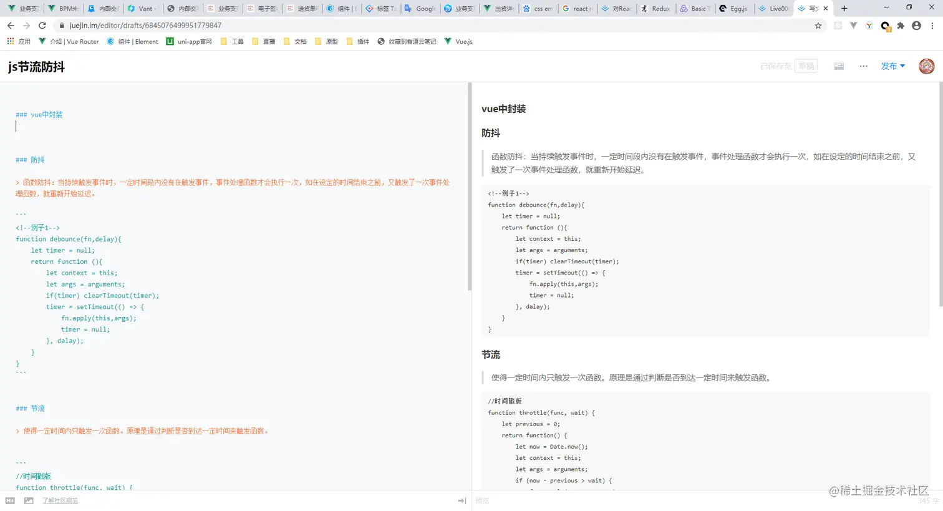
Task: Open the uni-app官网 bookmark
Action: [x=189, y=41]
